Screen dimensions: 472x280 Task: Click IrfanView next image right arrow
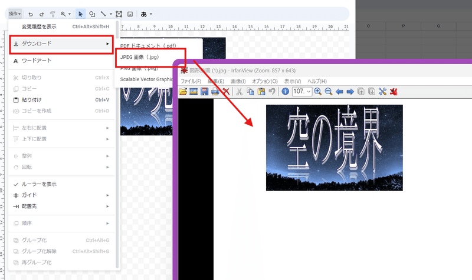[350, 92]
